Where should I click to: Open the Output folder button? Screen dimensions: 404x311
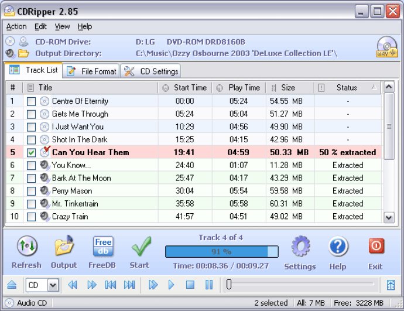(64, 245)
